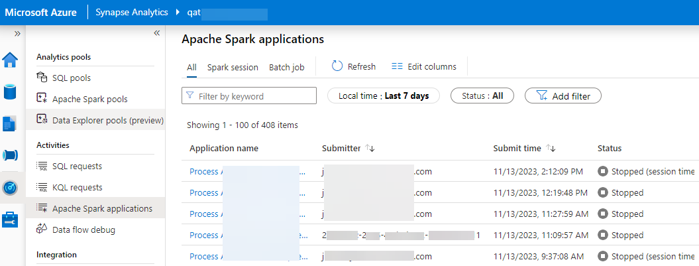This screenshot has width=699, height=266.
Task: Open the Local time Last 7 days filter
Action: (x=384, y=96)
